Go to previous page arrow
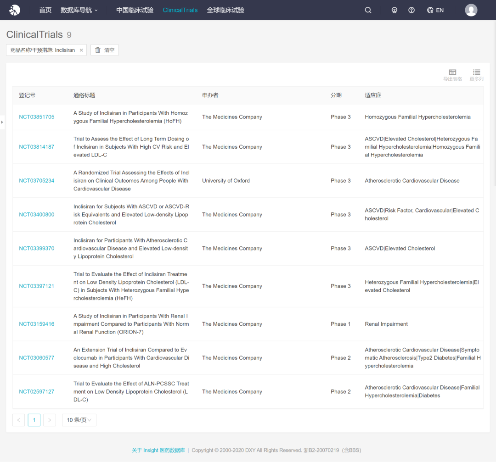Screen dimensions: 496x462 (19, 420)
